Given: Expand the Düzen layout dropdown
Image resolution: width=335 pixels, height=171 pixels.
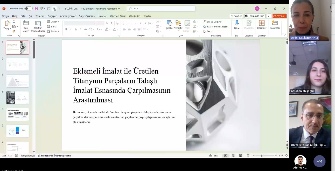Looking at the screenshot, I should [x=53, y=22].
